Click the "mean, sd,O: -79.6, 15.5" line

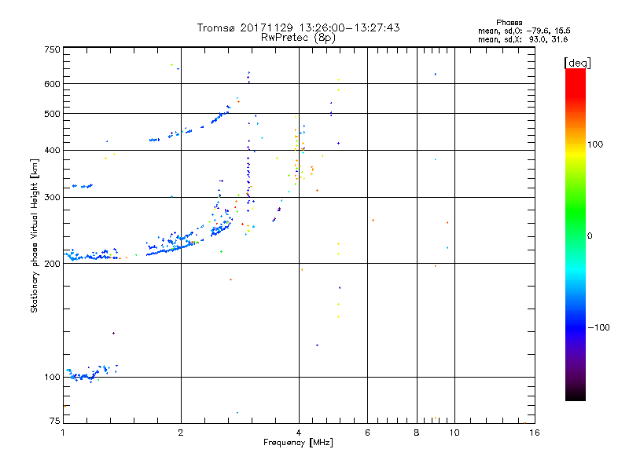(x=524, y=31)
